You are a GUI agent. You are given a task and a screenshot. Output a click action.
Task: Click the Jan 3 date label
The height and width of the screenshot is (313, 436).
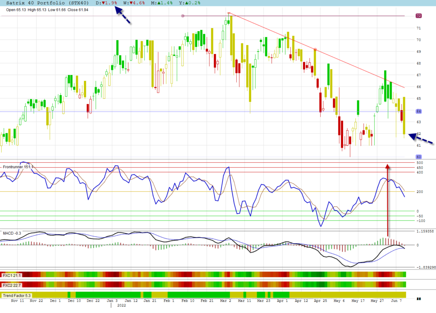coord(112,301)
